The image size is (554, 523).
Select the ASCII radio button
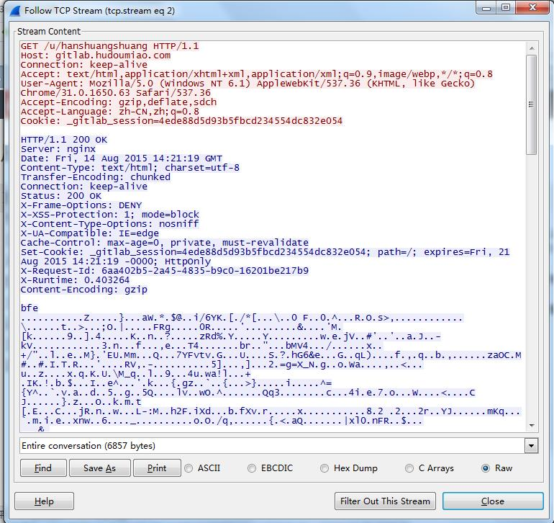point(189,468)
